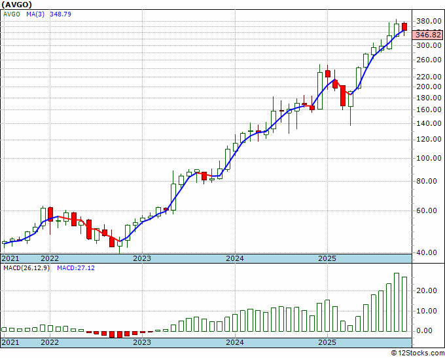The image size is (445, 358).
Task: Click 2022 on the MACD timeline
Action: pyautogui.click(x=50, y=342)
